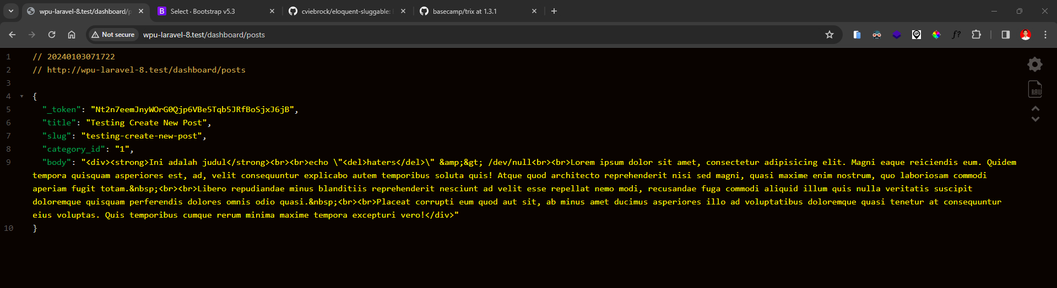Open the Extensions puzzle menu
1057x288 pixels.
pyautogui.click(x=976, y=35)
